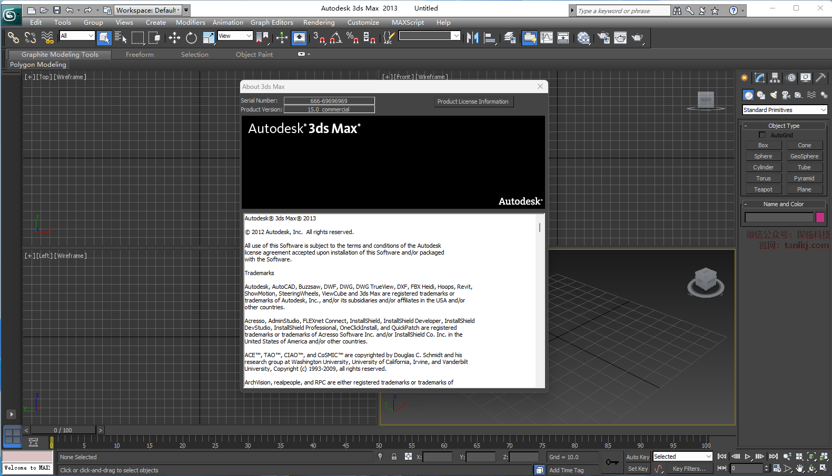Click the Product License Information button
Image resolution: width=832 pixels, height=476 pixels.
coord(473,102)
